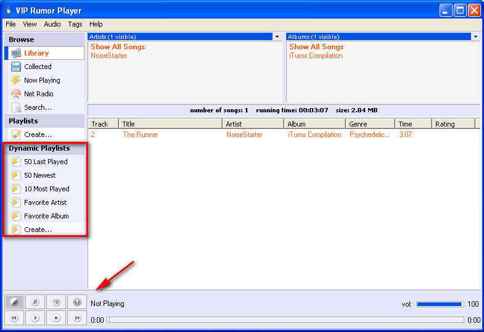The image size is (484, 332).
Task: Set rating for The Runner row
Action: tap(452, 135)
